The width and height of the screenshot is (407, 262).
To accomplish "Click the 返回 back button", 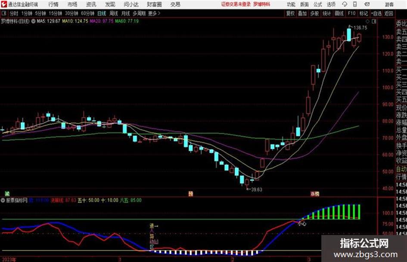I will pos(388,13).
